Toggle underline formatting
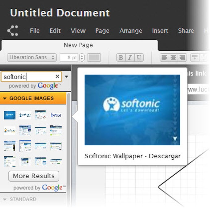Image resolution: width=210 pixels, height=208 pixels. pos(139,57)
